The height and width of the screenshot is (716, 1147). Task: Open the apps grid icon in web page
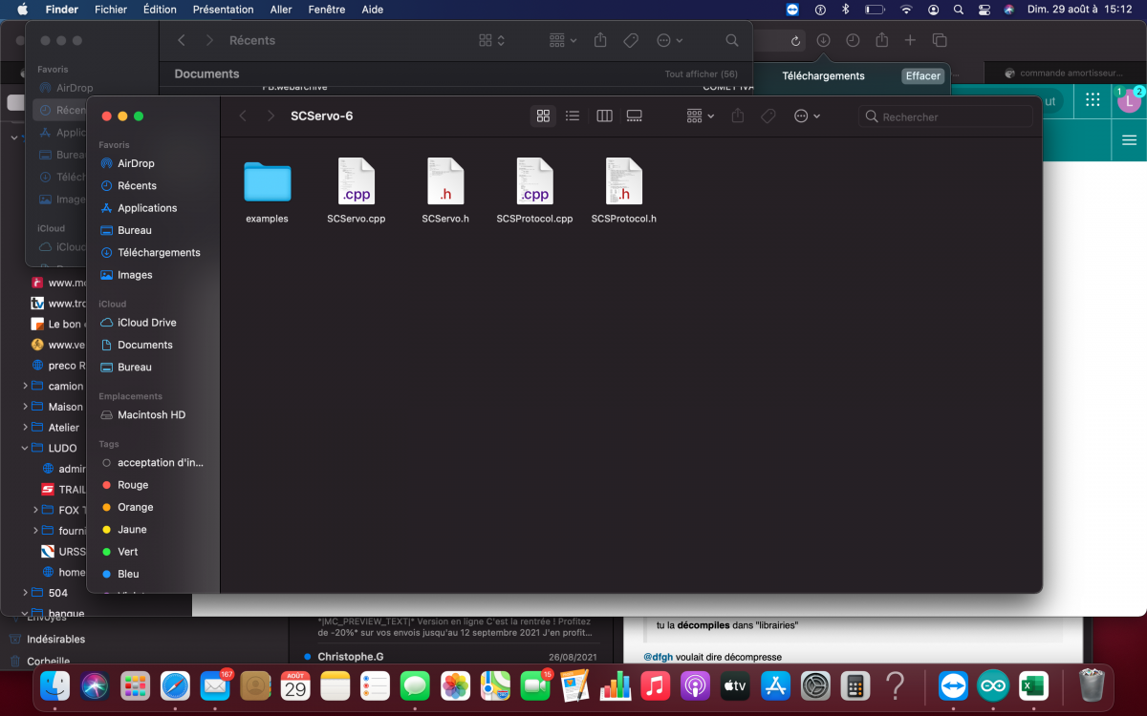pyautogui.click(x=1093, y=100)
